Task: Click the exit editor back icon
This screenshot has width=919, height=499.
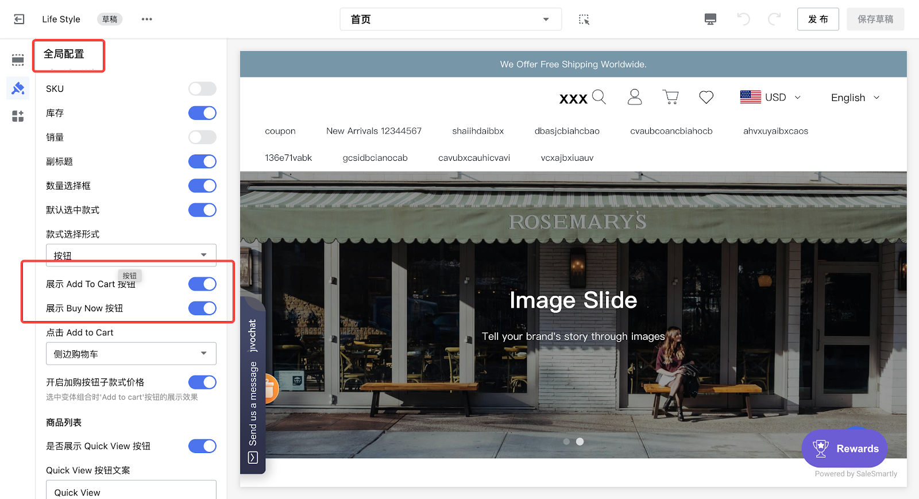Action: pos(19,19)
